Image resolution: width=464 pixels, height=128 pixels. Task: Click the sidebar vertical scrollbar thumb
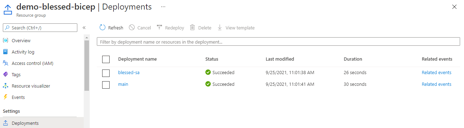(x=87, y=66)
